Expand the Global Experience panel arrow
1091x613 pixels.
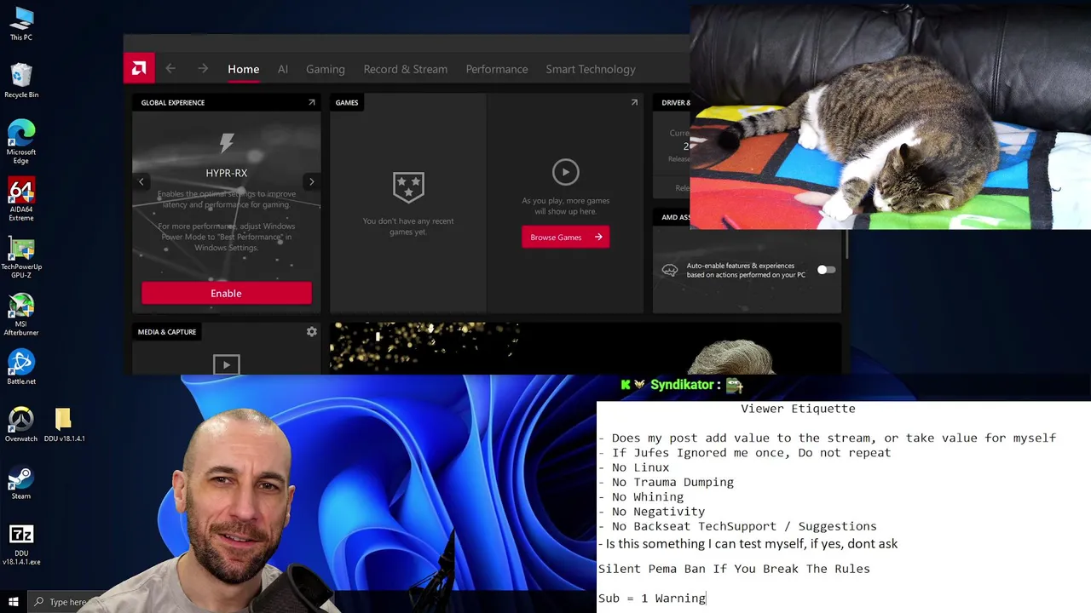tap(311, 102)
